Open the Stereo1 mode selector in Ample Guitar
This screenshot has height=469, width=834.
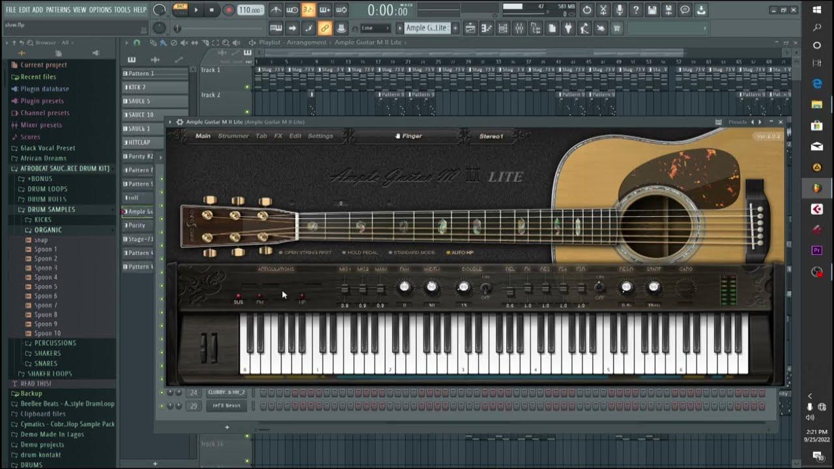491,136
